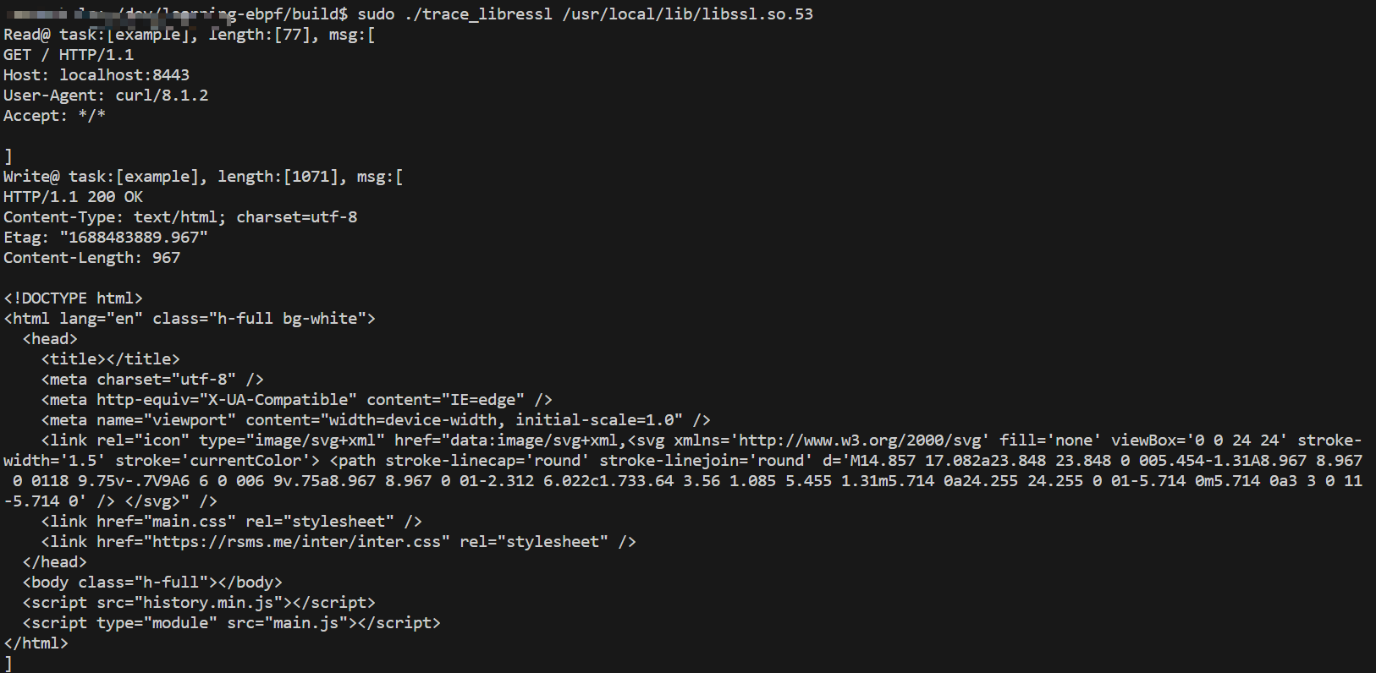Click the Accept: */* header line
Screen dimensions: 1376x673
coord(54,116)
